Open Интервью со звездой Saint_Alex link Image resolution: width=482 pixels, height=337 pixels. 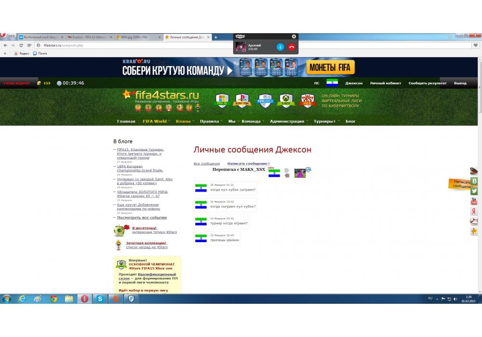tap(145, 181)
